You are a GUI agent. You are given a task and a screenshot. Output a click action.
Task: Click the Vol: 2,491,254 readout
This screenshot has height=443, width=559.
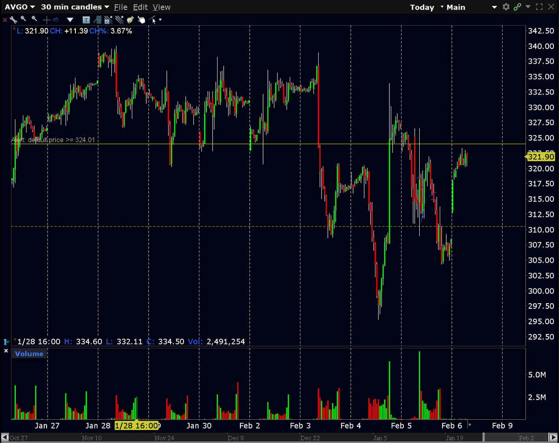216,342
